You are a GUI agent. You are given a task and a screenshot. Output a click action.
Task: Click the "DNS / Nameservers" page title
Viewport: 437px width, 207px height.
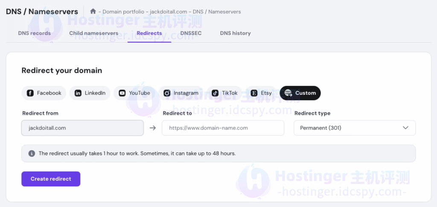click(42, 12)
